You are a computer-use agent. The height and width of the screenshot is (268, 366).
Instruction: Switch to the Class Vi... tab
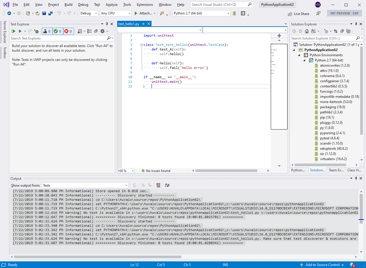pyautogui.click(x=354, y=170)
